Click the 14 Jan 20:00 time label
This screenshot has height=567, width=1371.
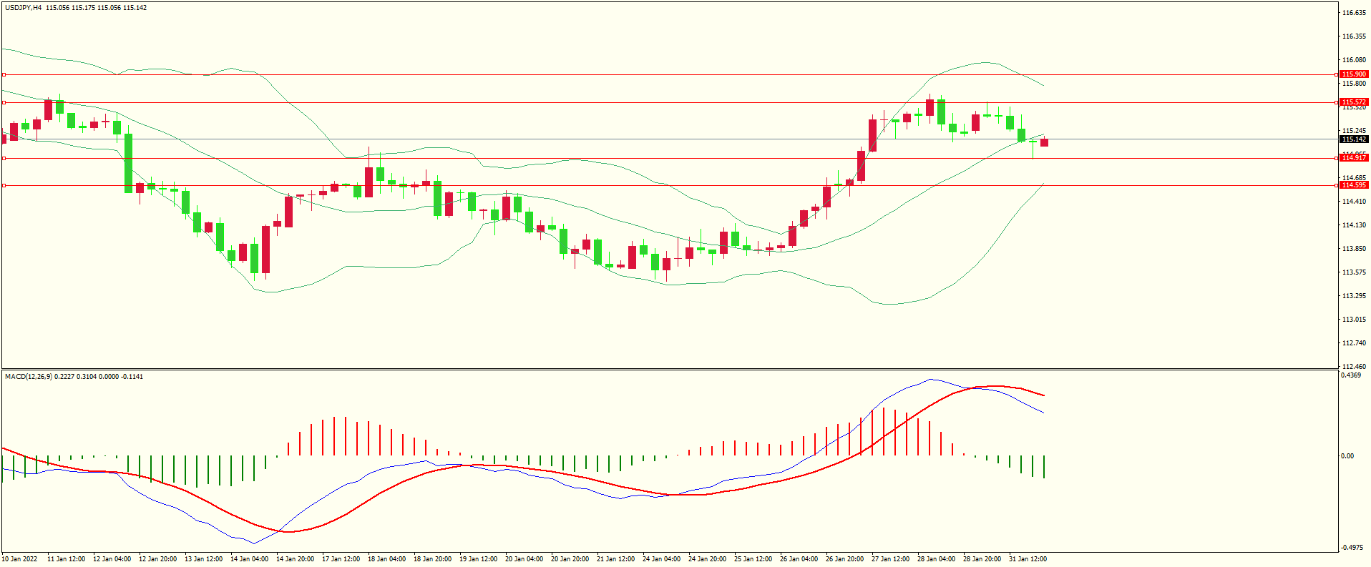coord(296,559)
